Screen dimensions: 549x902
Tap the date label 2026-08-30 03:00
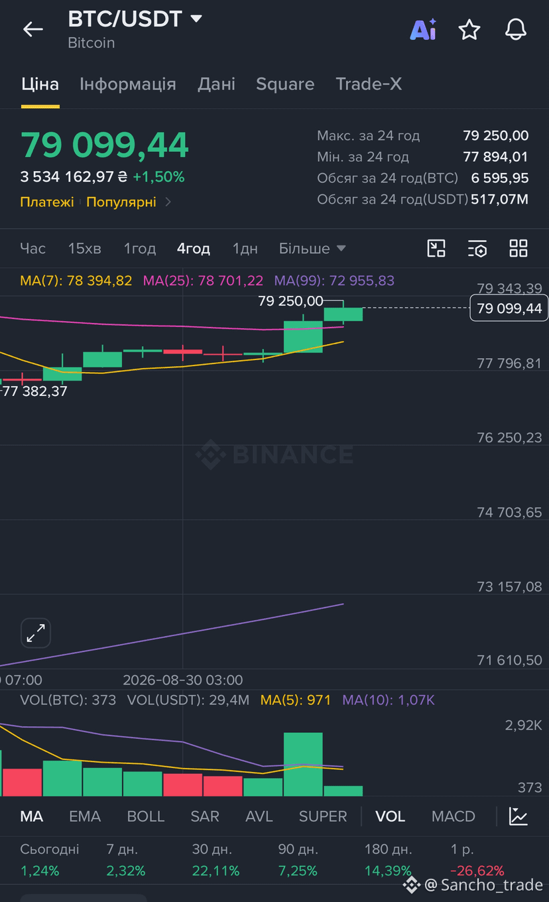coord(183,680)
